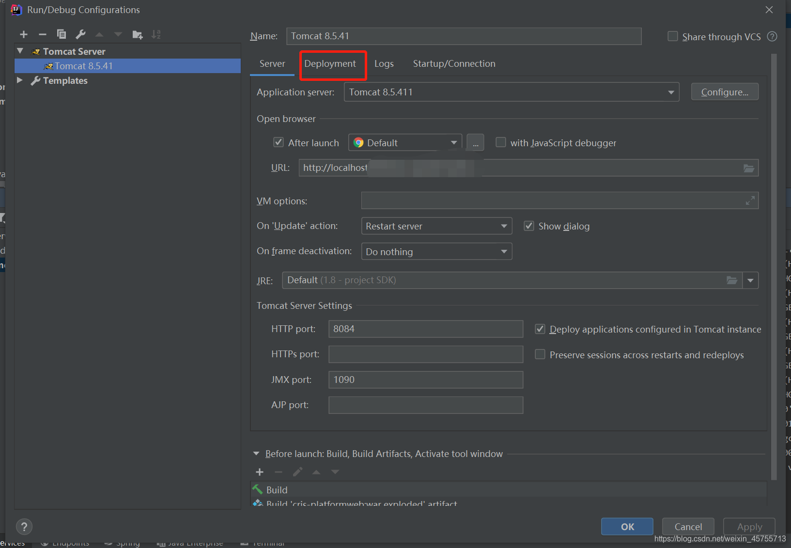Switch to the Deployment tab
Screen dimensions: 791x548
click(330, 64)
